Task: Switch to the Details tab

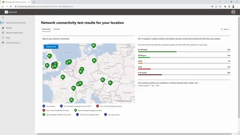Action: pos(57,29)
